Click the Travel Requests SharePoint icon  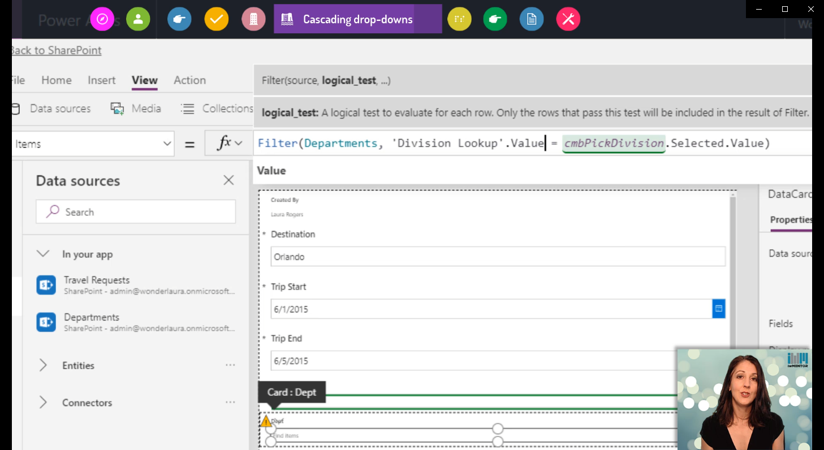point(46,285)
